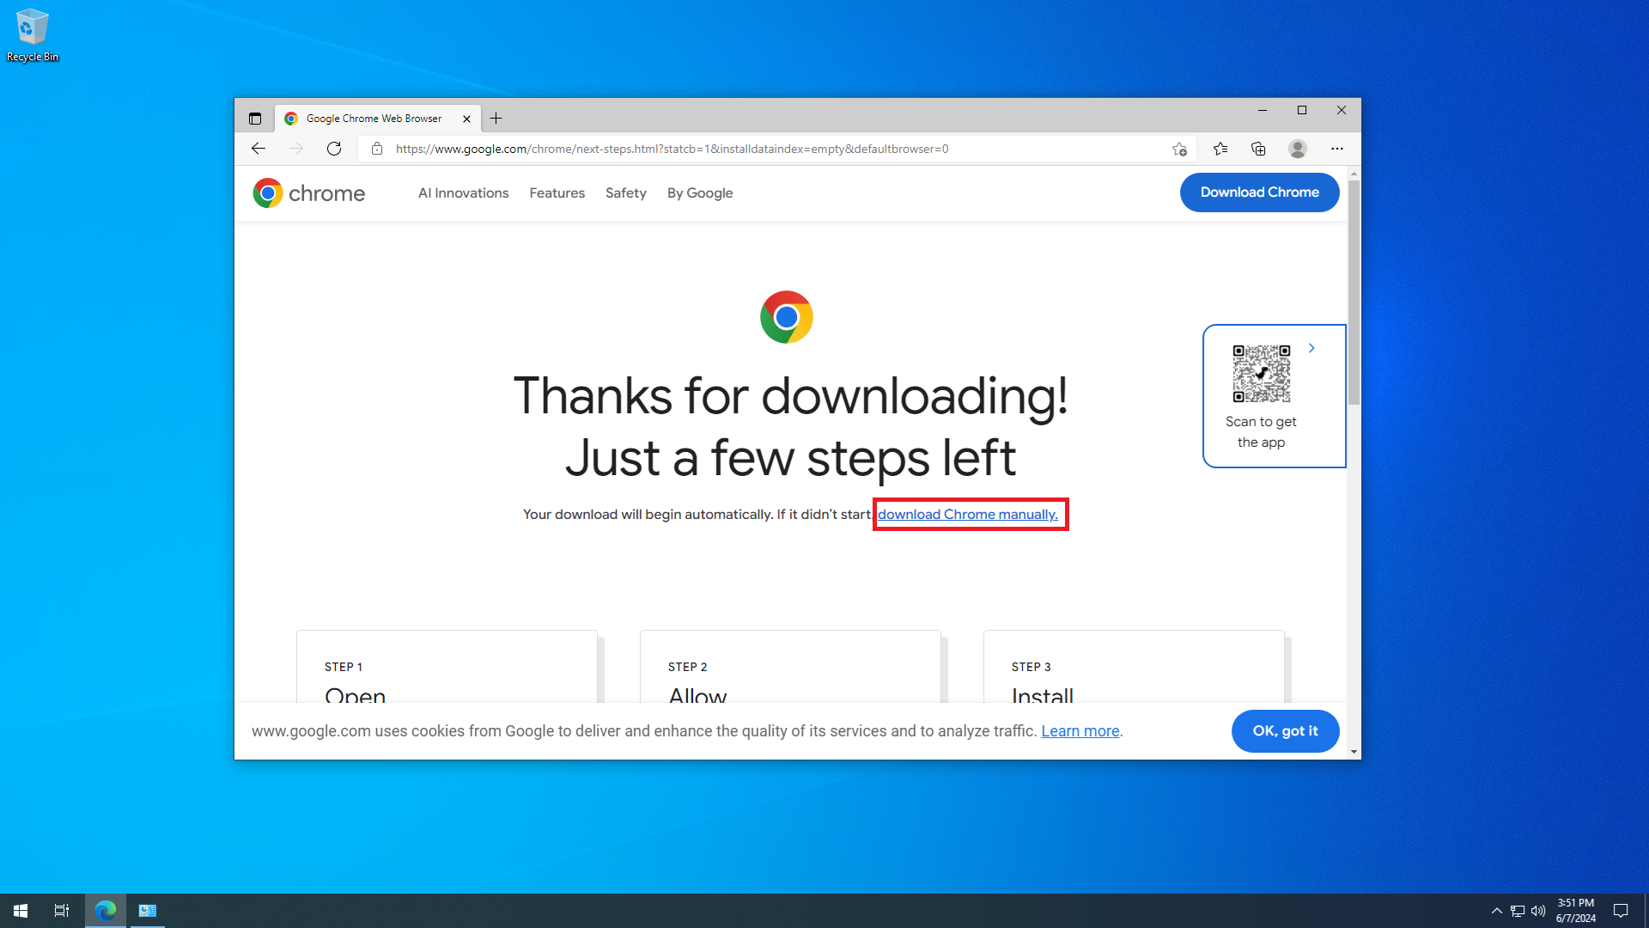This screenshot has height=928, width=1649.
Task: Open cookie Learn more link
Action: click(1080, 731)
